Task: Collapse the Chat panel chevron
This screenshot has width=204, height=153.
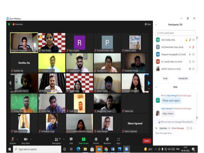Action: [x=156, y=87]
